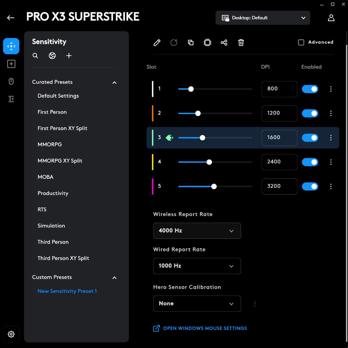Open the Wired Report Rate 1000 Hz dropdown

coord(197,266)
